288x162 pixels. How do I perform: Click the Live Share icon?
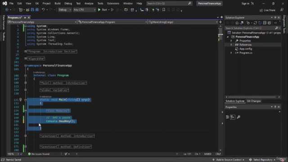(261, 10)
